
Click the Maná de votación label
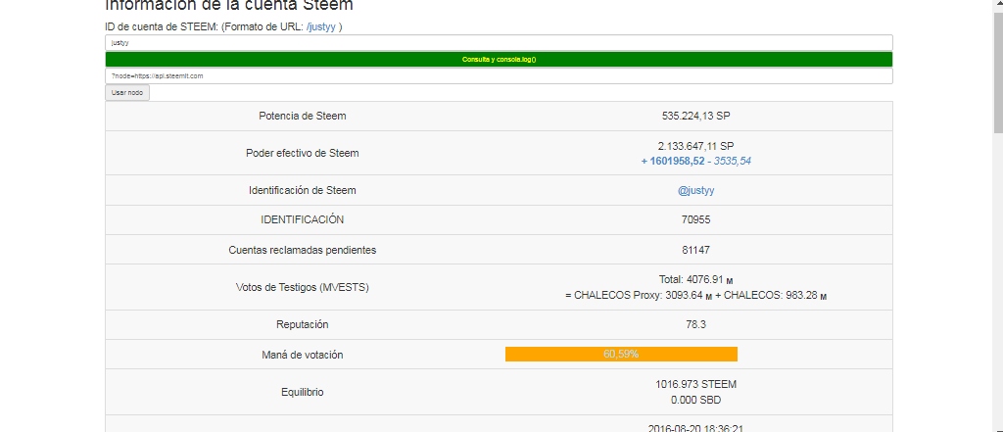tap(303, 355)
